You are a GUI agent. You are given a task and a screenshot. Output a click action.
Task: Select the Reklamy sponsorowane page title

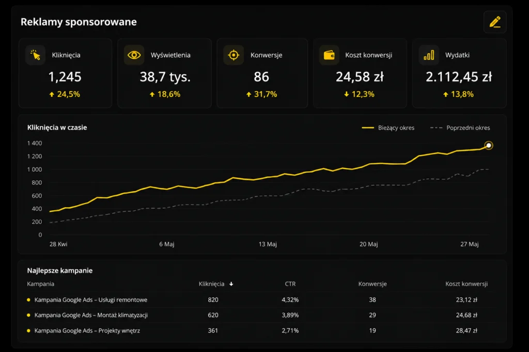pyautogui.click(x=79, y=22)
